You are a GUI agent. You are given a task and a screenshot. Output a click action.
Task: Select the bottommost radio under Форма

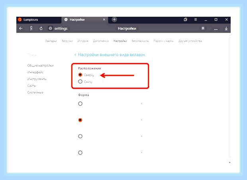pyautogui.click(x=80, y=153)
